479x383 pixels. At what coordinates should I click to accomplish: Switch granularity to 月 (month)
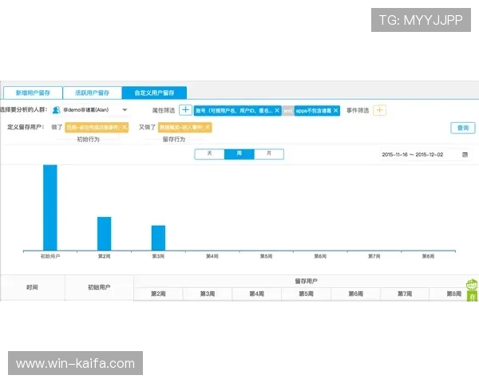pyautogui.click(x=269, y=154)
